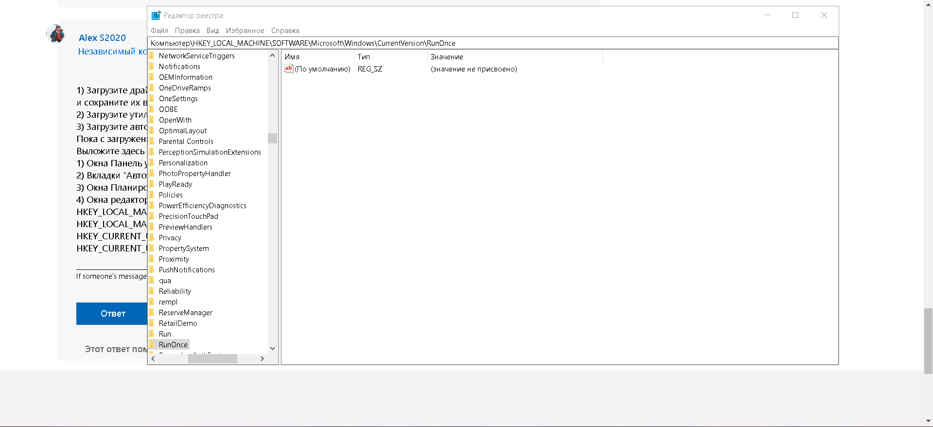Sort values by the Тип column header
Image resolution: width=933 pixels, height=427 pixels.
coord(391,57)
